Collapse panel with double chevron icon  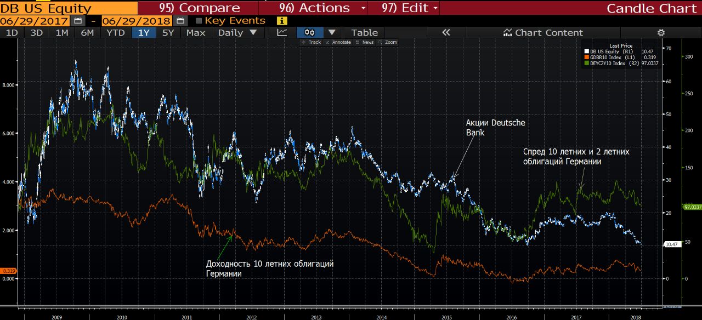[446, 32]
